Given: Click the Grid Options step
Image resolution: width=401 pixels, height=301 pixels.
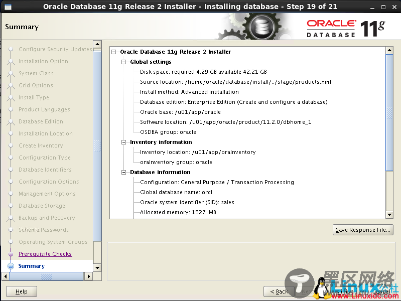Looking at the screenshot, I should (x=36, y=85).
